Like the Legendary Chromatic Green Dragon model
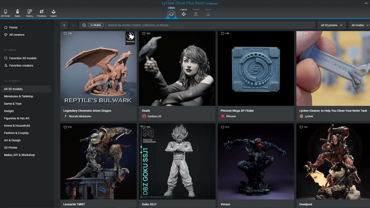Screen dimensions: 370x208 [65, 34]
